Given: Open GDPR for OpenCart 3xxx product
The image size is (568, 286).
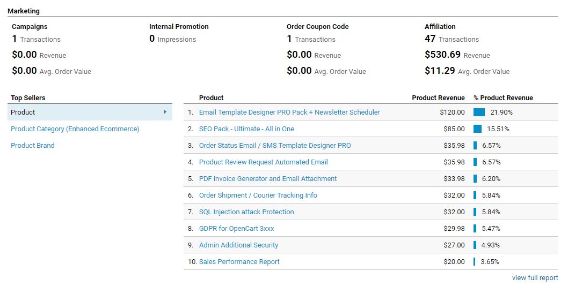Looking at the screenshot, I should [x=237, y=229].
